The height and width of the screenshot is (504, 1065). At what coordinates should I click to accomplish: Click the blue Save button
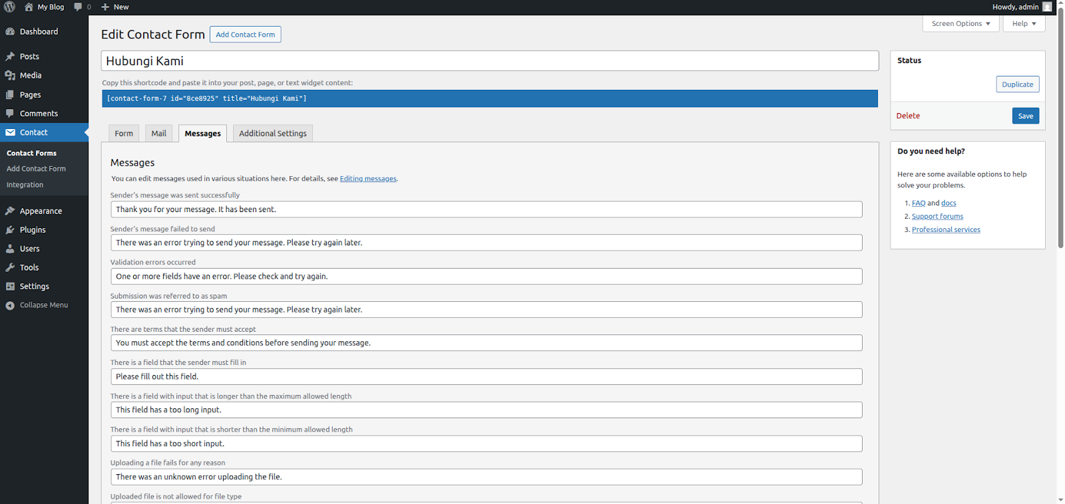click(1025, 116)
